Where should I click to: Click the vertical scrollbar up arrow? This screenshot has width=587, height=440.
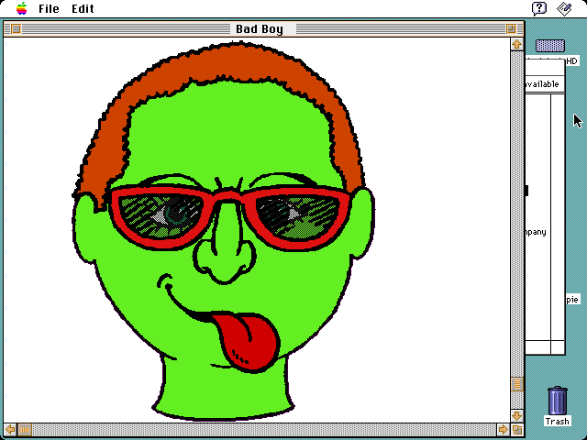pyautogui.click(x=517, y=44)
